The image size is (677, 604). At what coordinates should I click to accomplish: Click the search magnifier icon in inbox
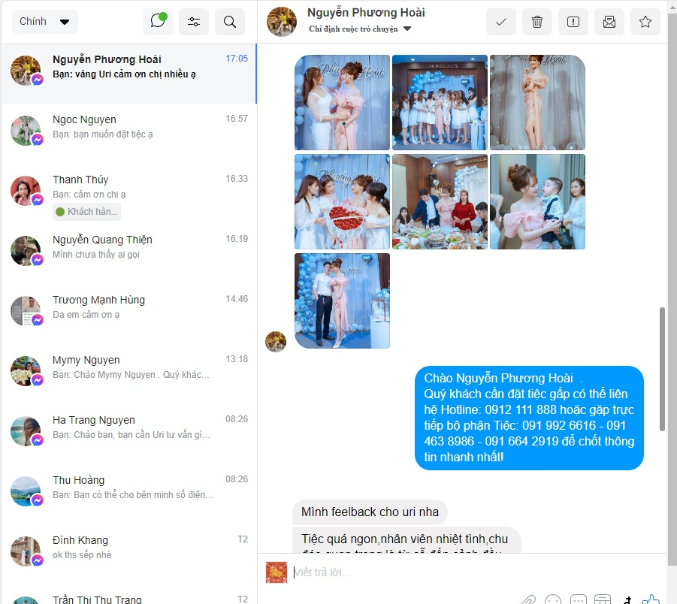[230, 22]
